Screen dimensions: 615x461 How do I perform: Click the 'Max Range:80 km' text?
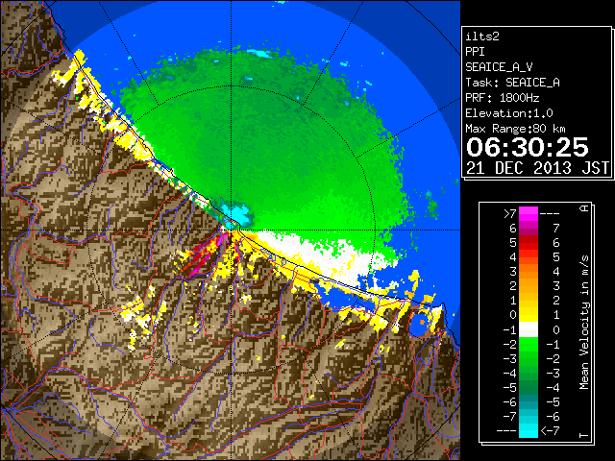tap(516, 129)
